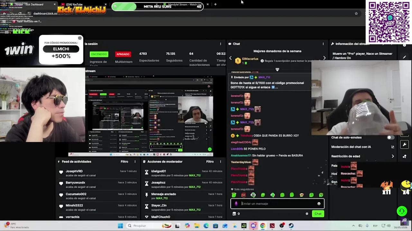This screenshot has width=412, height=231.
Task: Insert the red angry quick emote
Action: [x=244, y=195]
